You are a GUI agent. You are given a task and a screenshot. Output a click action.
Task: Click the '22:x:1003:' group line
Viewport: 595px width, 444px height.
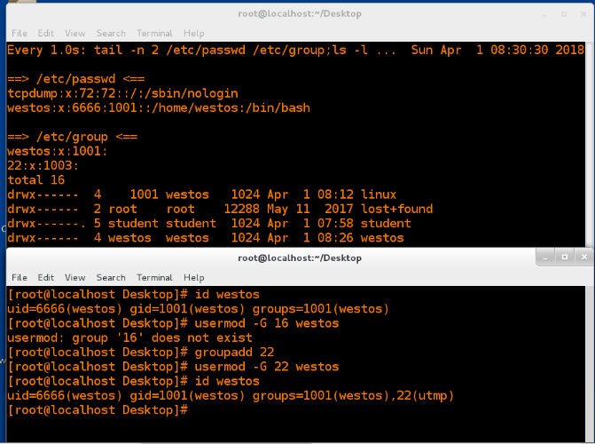click(43, 166)
